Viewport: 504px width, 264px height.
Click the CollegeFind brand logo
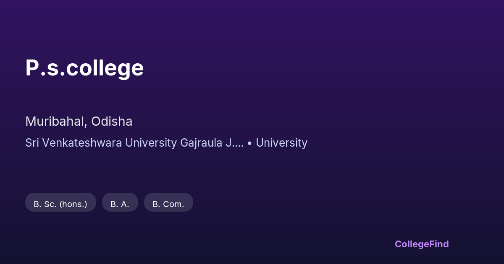tap(421, 244)
